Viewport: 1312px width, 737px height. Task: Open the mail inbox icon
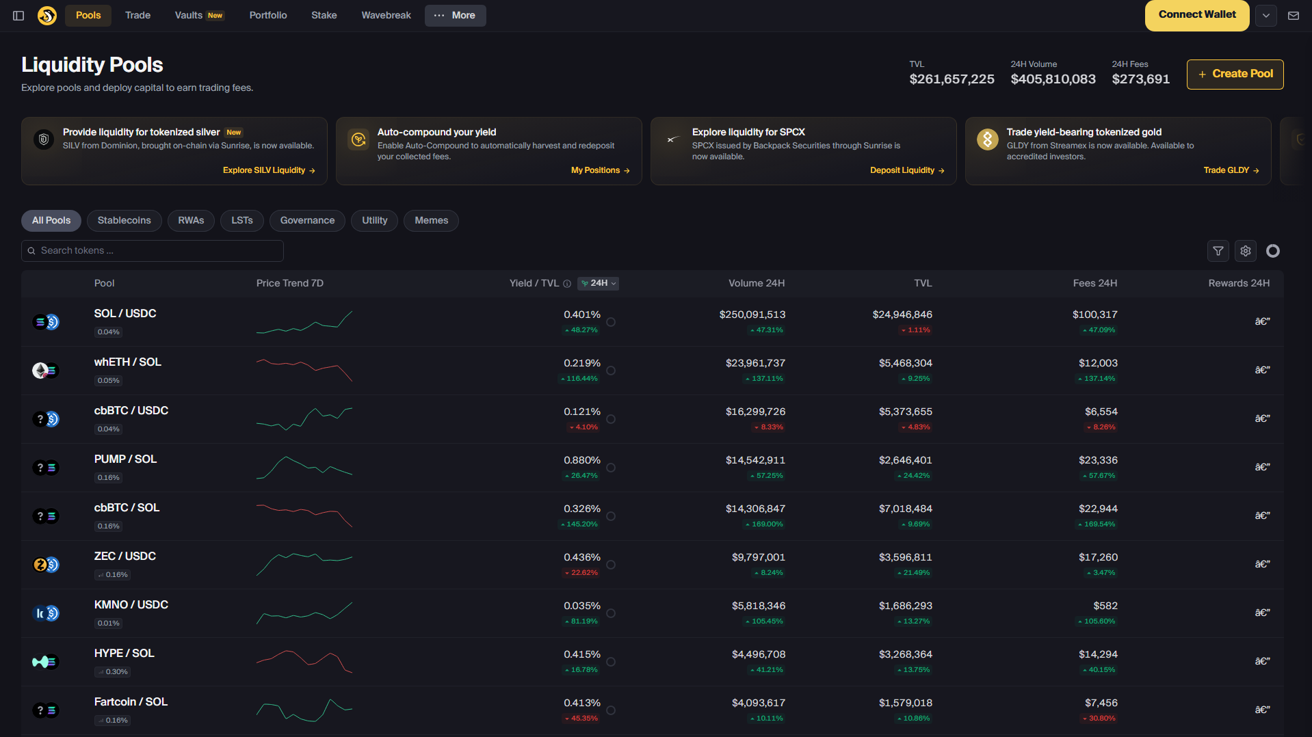(1293, 16)
